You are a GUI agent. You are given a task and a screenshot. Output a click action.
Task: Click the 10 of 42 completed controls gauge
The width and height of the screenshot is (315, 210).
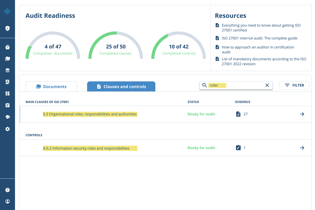click(179, 45)
